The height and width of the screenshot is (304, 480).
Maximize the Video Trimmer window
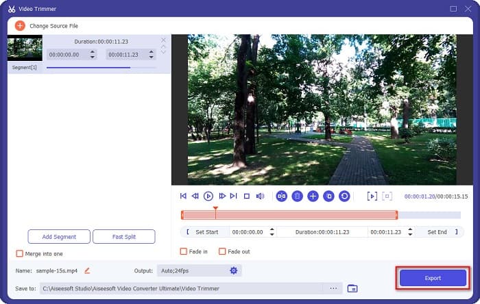pos(453,9)
